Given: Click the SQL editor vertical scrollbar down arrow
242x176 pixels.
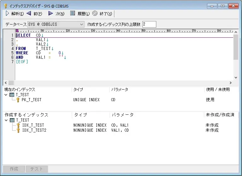Looking at the screenshot, I should tap(236, 77).
